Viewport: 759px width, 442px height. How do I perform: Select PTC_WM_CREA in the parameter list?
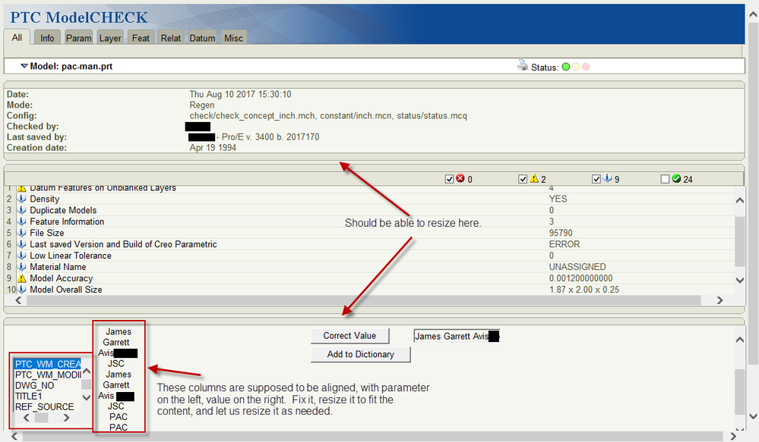coord(47,364)
